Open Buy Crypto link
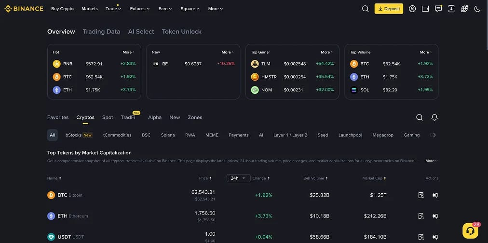This screenshot has height=243, width=488. pos(63,9)
